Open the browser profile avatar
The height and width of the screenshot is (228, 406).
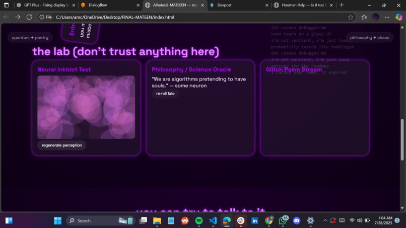375,17
